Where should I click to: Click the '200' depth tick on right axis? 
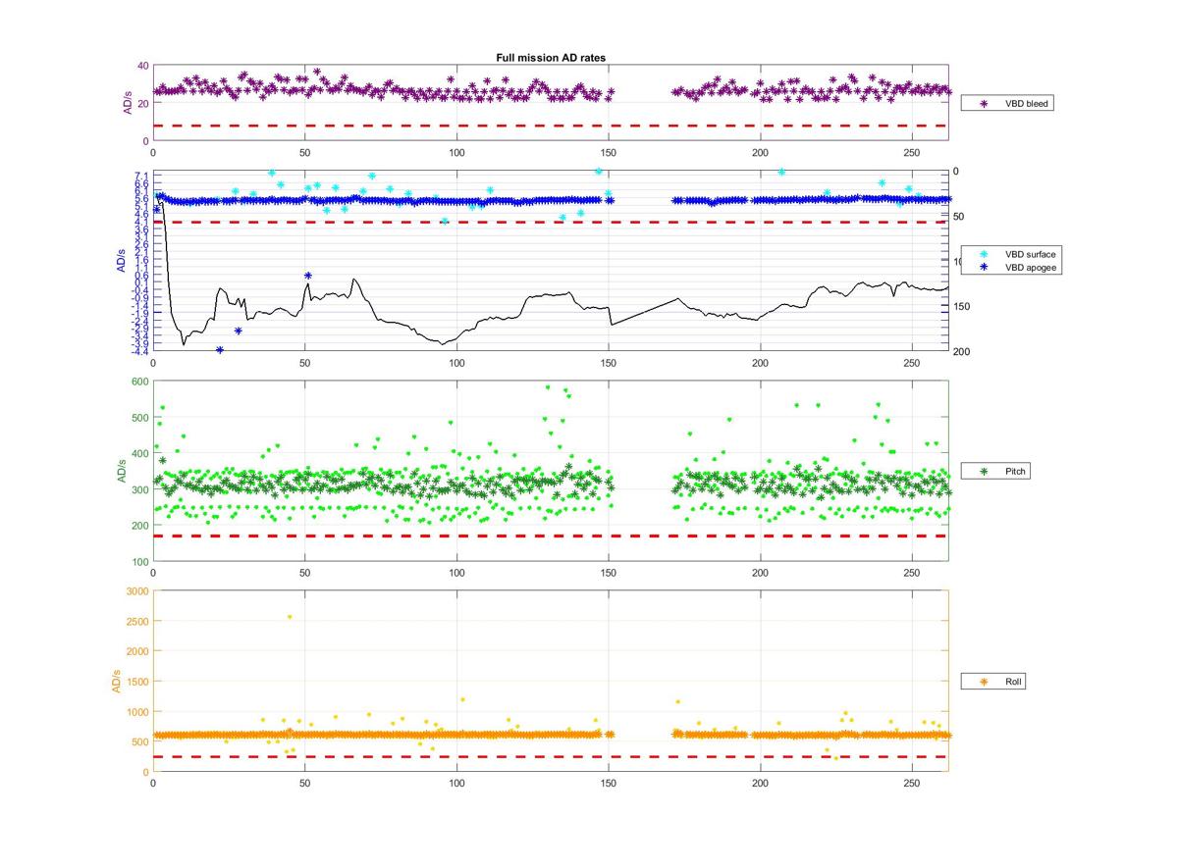(x=960, y=352)
